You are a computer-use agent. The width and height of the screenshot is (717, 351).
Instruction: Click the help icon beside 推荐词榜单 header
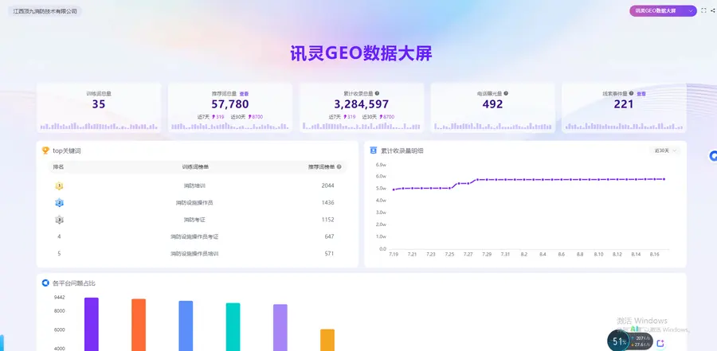tap(339, 167)
